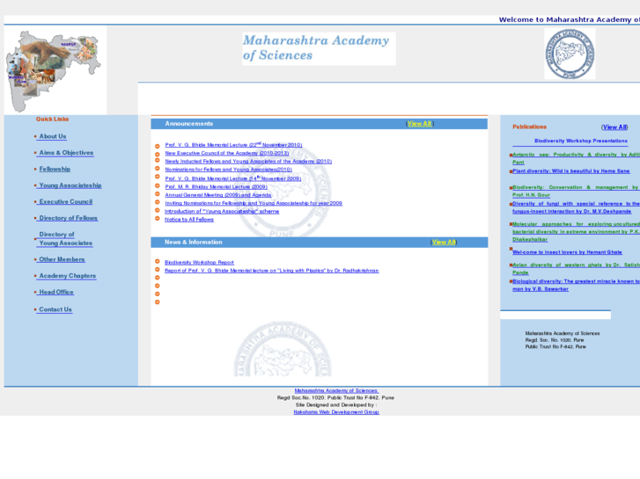
Task: Go to the Fellowship page
Action: pyautogui.click(x=55, y=169)
